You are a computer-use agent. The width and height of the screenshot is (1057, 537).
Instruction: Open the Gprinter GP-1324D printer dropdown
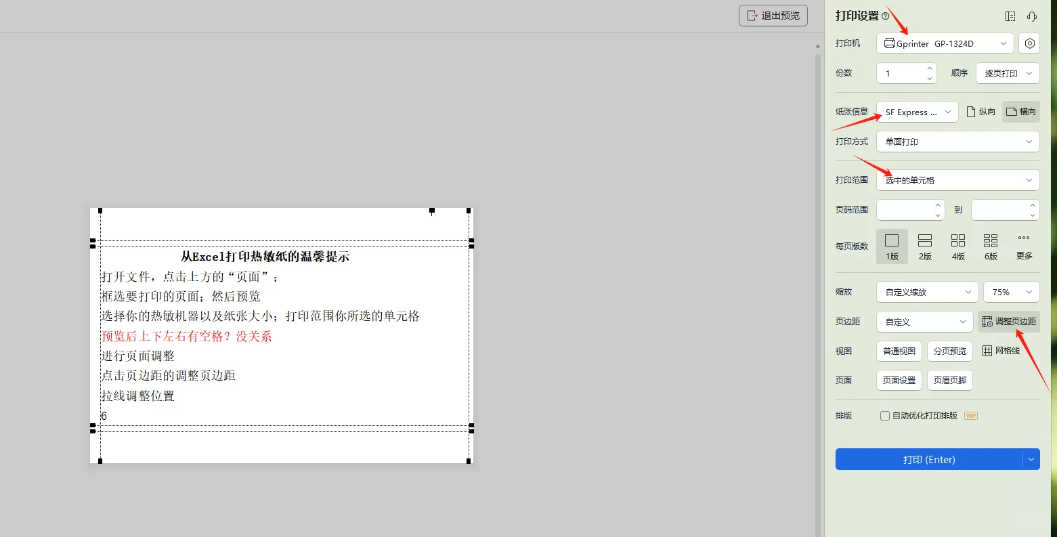(945, 43)
